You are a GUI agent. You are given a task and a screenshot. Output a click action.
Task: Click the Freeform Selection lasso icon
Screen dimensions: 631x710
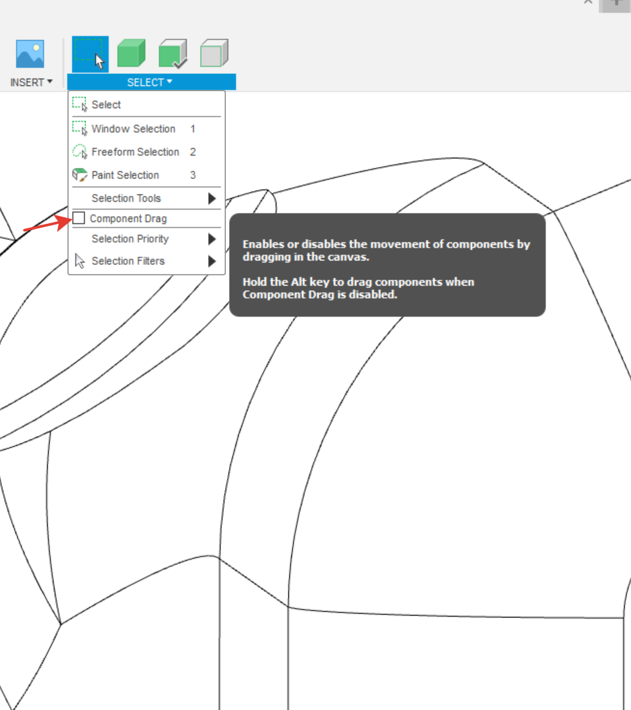(x=80, y=152)
